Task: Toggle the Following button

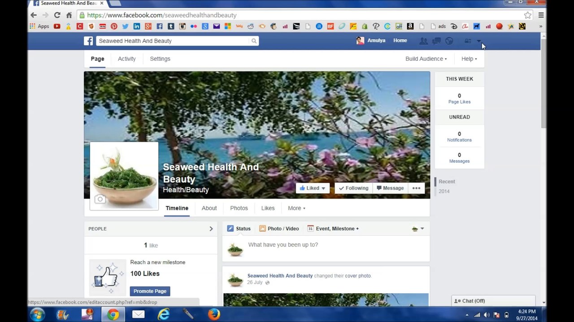Action: pos(353,188)
